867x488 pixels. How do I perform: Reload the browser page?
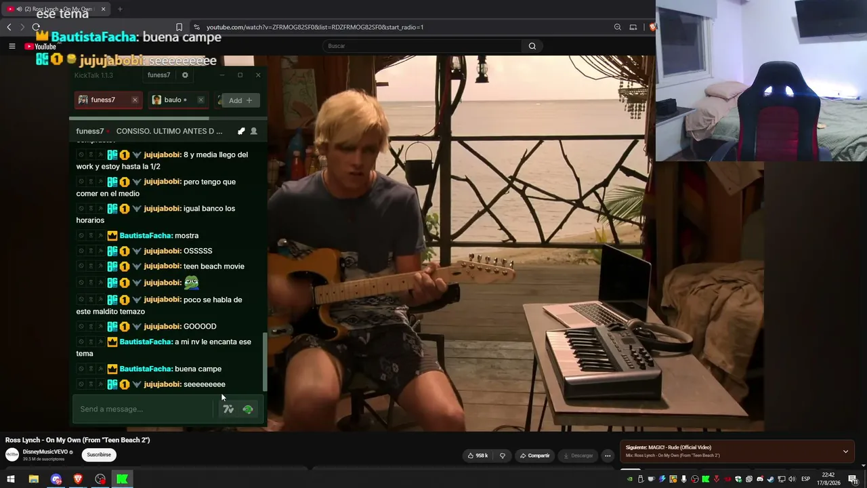[x=36, y=27]
